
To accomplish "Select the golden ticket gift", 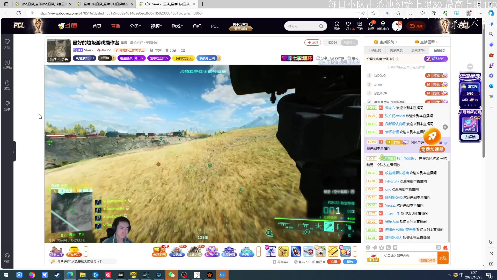I will click(x=333, y=251).
